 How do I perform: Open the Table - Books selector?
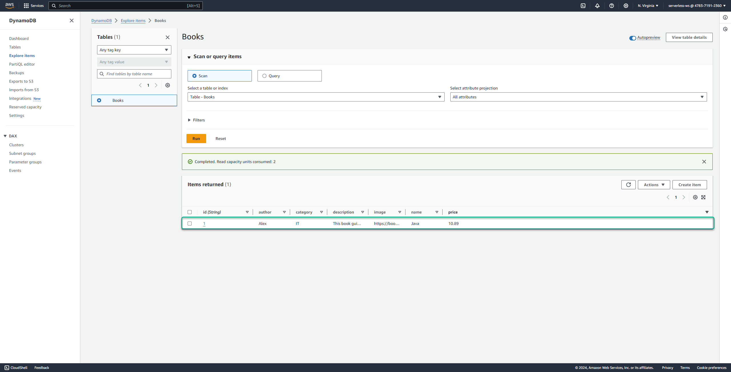click(x=316, y=97)
